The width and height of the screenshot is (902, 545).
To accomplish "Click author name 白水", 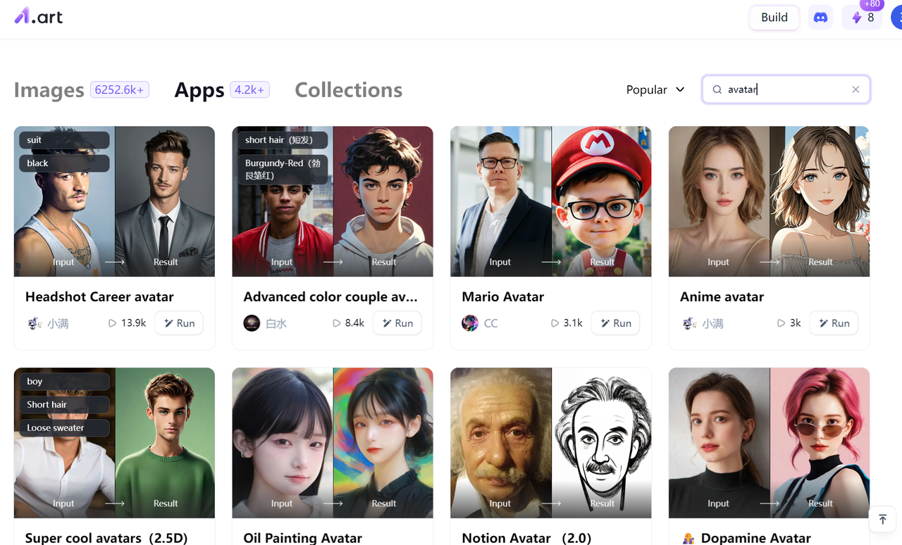I will (276, 323).
